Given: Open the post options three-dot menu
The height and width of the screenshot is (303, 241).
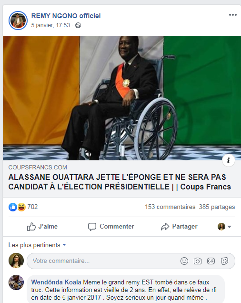Looking at the screenshot, I should coord(233,15).
